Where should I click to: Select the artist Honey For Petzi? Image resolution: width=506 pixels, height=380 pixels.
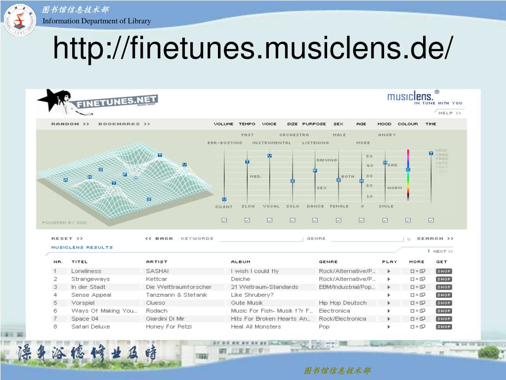(x=169, y=327)
